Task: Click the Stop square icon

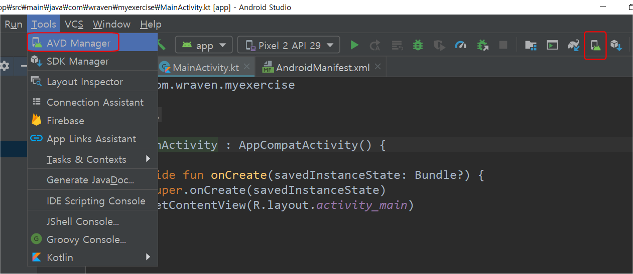Action: point(503,46)
